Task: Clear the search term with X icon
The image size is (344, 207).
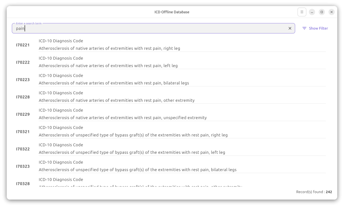Action: [x=290, y=28]
